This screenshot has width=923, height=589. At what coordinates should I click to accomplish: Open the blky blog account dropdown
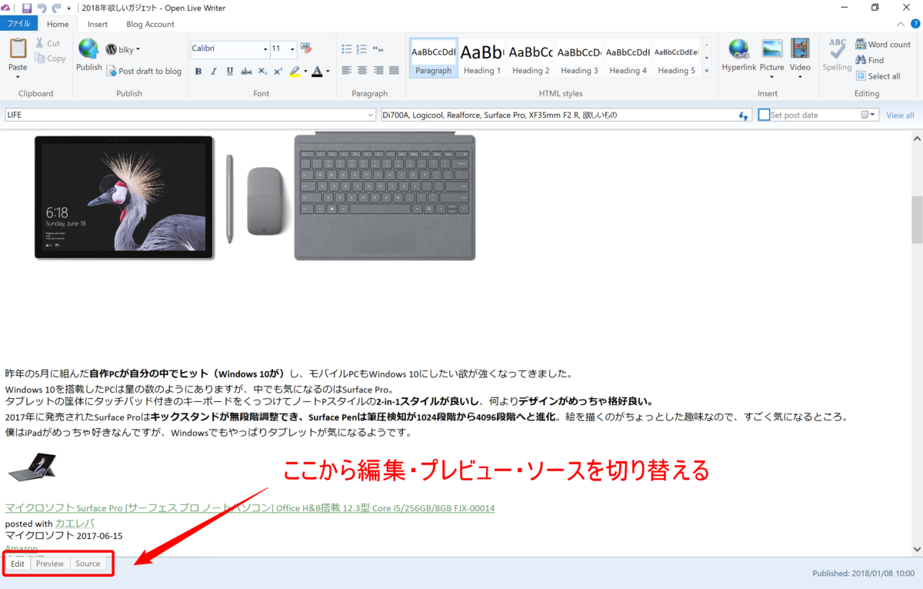coord(138,49)
